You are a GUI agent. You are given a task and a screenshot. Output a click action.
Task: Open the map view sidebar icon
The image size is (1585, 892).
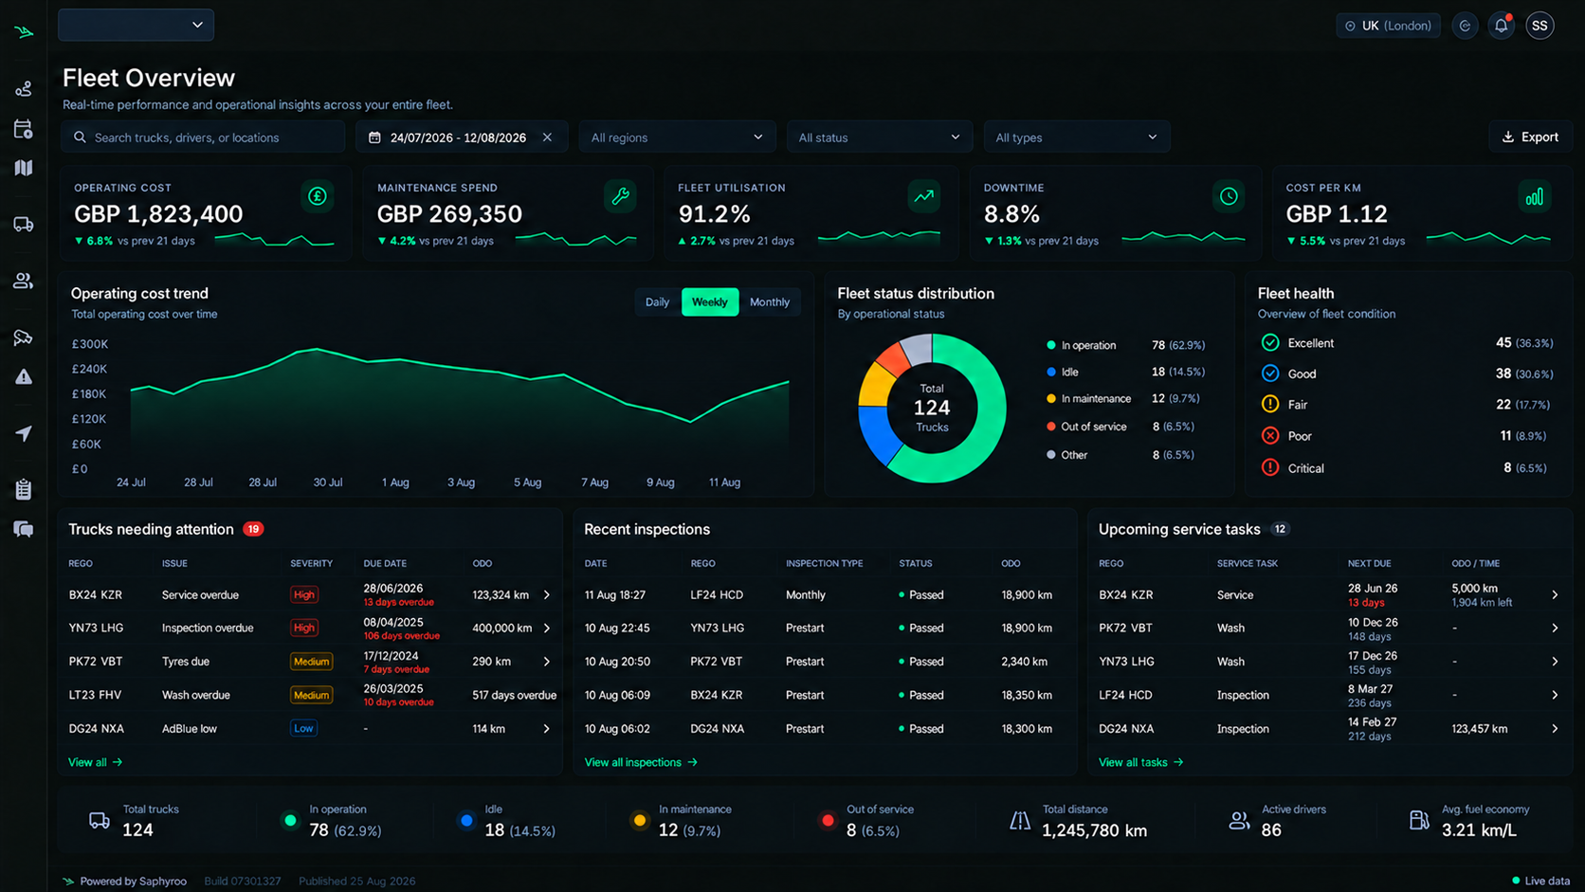coord(24,168)
